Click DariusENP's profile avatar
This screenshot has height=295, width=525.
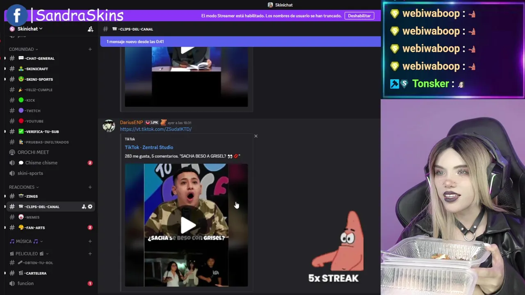(x=109, y=126)
